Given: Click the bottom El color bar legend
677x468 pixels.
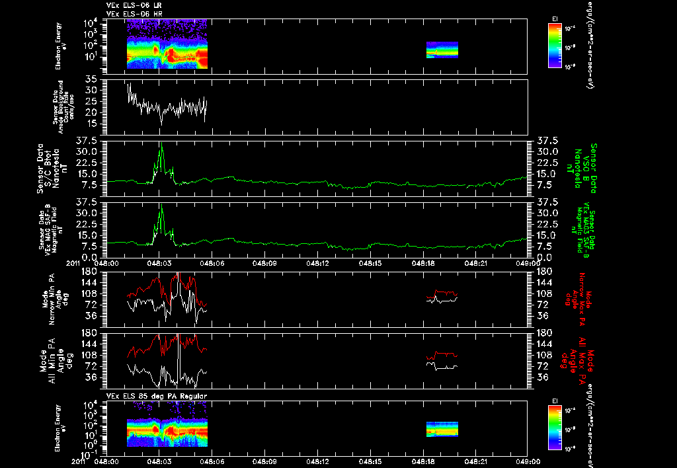Looking at the screenshot, I should pos(555,428).
